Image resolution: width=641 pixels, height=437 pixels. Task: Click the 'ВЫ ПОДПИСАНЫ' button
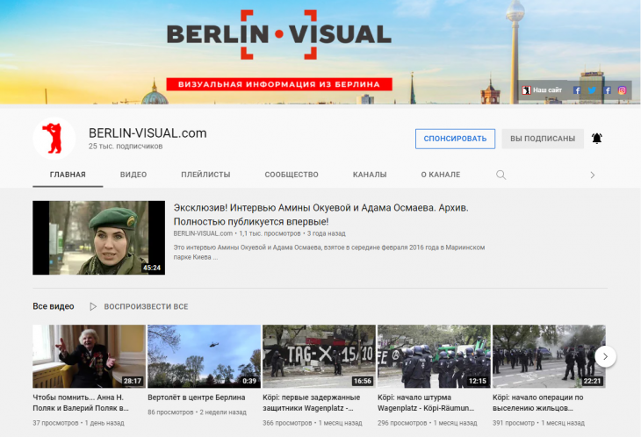click(x=543, y=139)
